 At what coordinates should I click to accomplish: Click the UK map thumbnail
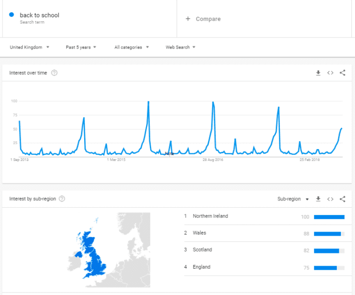109,250
